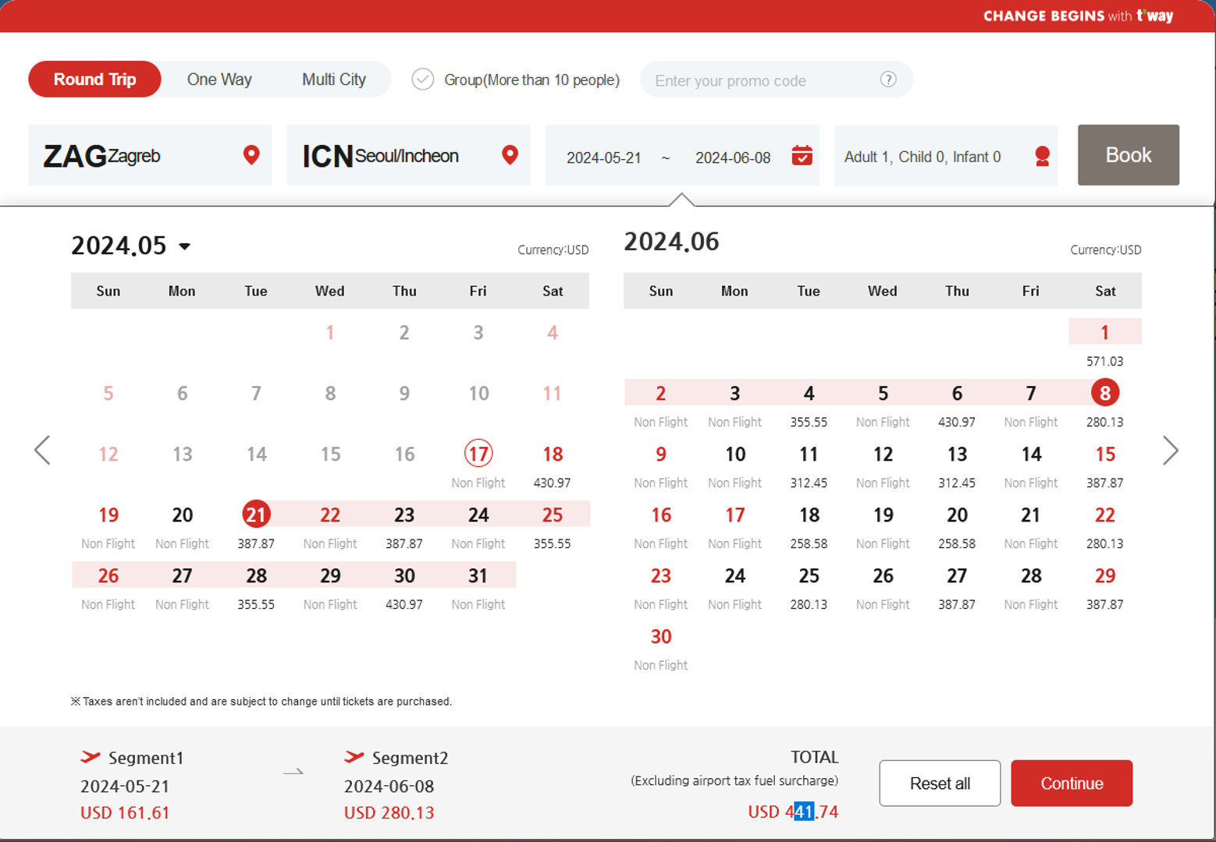
Task: Select Round Trip option
Action: 94,80
